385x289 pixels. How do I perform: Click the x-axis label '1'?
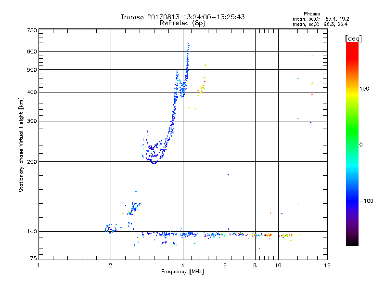coord(38,265)
